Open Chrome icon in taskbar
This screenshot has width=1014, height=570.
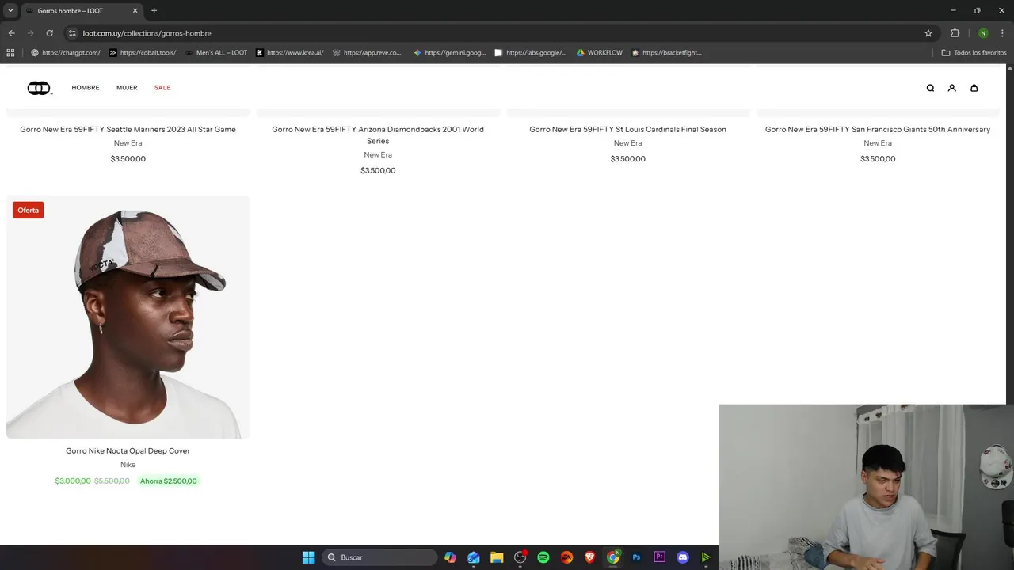point(613,557)
